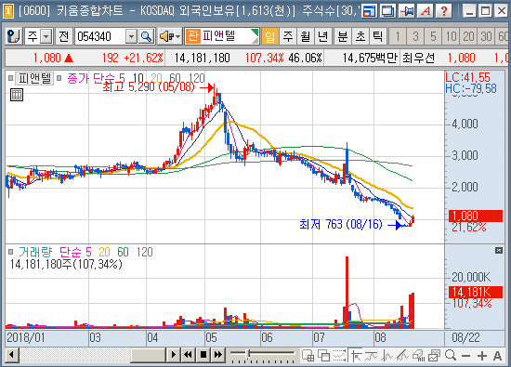Select the 10 interval button
This screenshot has width=511, height=367.
451,36
